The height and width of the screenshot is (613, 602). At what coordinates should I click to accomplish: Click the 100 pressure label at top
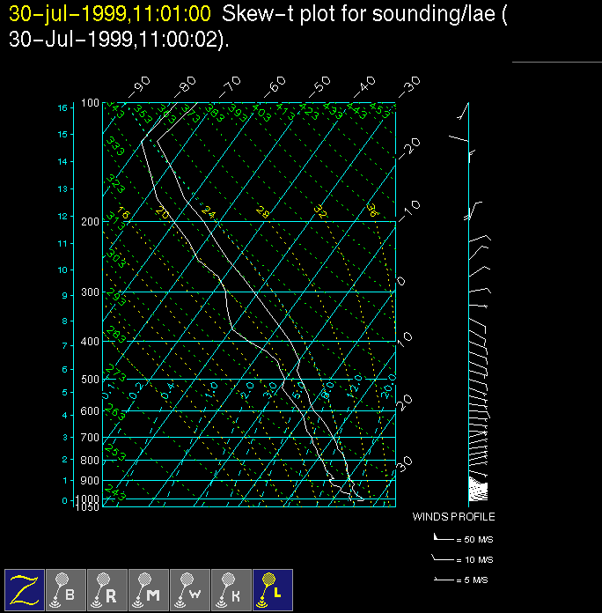91,103
